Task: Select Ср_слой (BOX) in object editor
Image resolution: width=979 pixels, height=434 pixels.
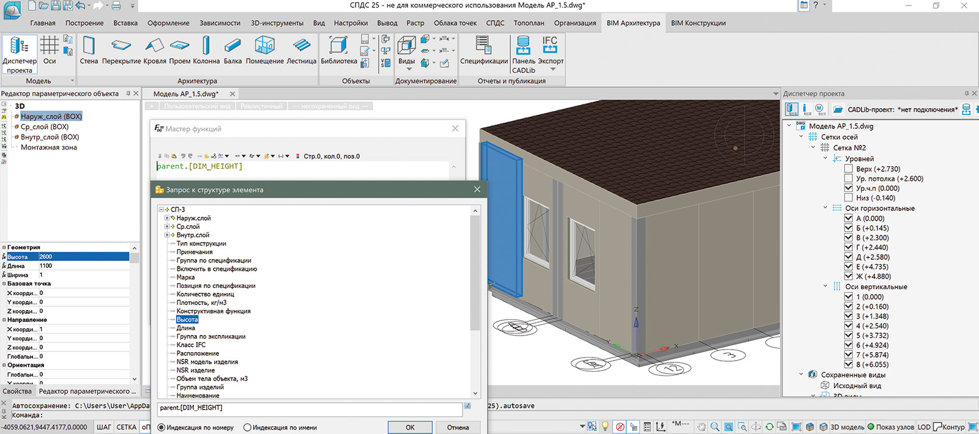Action: (x=45, y=127)
